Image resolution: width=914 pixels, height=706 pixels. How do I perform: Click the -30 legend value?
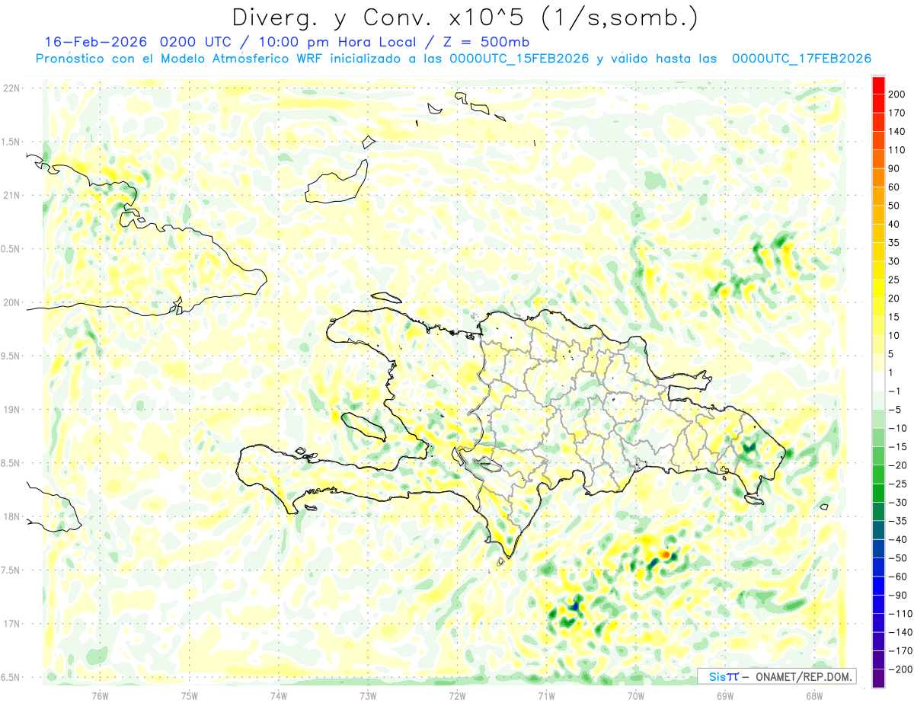click(899, 502)
